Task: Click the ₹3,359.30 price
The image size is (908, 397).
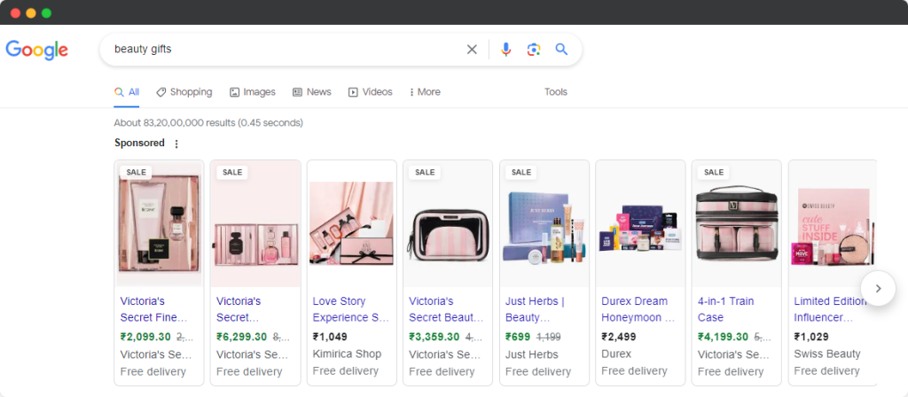Action: point(434,337)
